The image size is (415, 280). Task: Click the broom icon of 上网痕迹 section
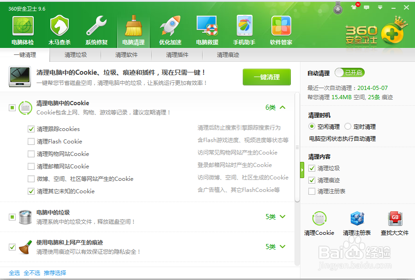tap(25, 247)
